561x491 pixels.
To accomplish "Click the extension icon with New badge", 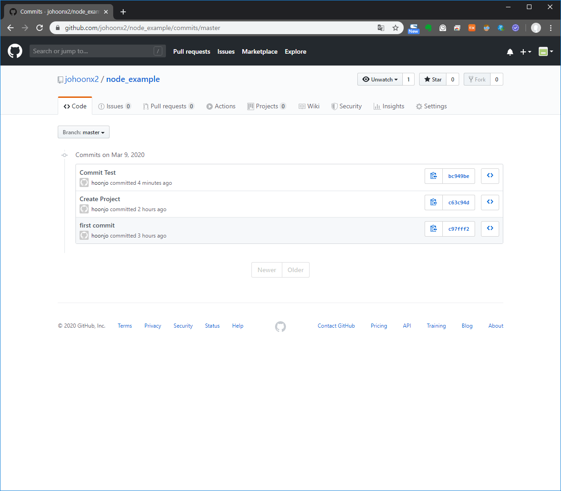I will pyautogui.click(x=413, y=28).
